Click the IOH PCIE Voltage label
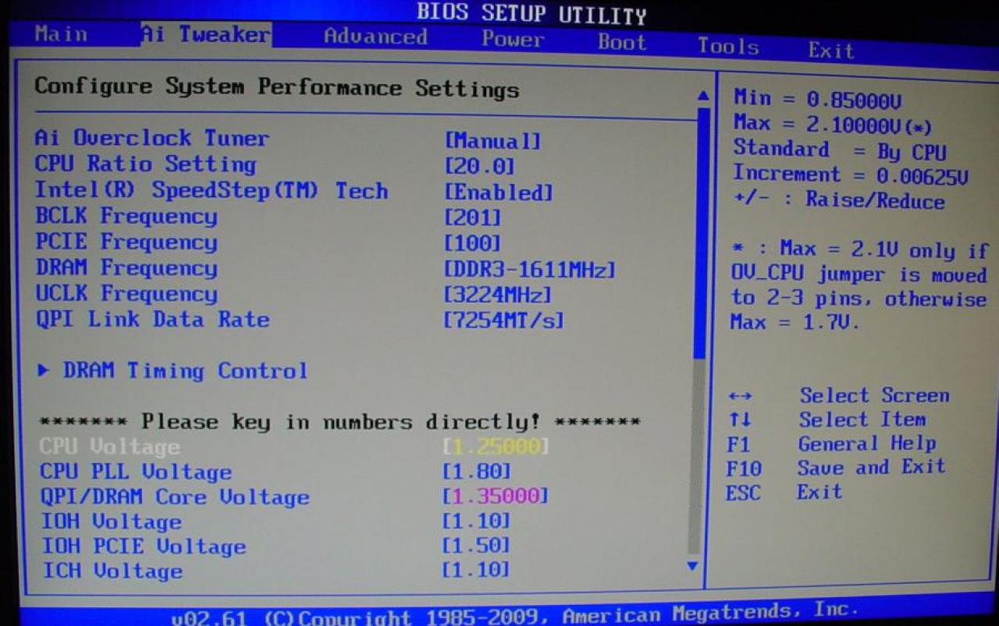The image size is (999, 626). point(144,546)
